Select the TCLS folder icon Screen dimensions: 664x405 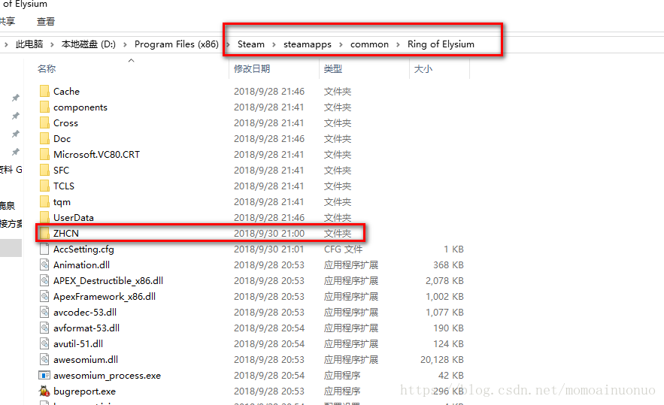pos(44,186)
